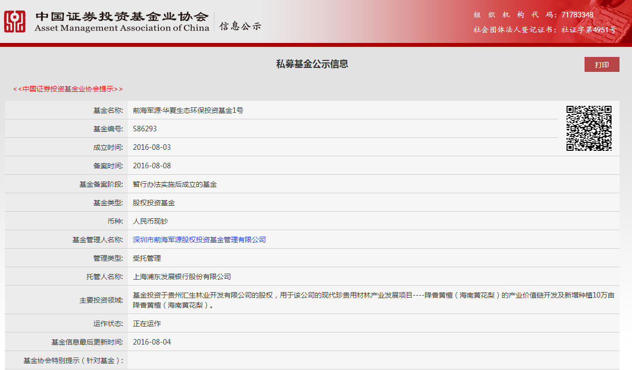Image resolution: width=632 pixels, height=370 pixels.
Task: Select the fund code S86293
Action: pyautogui.click(x=145, y=129)
